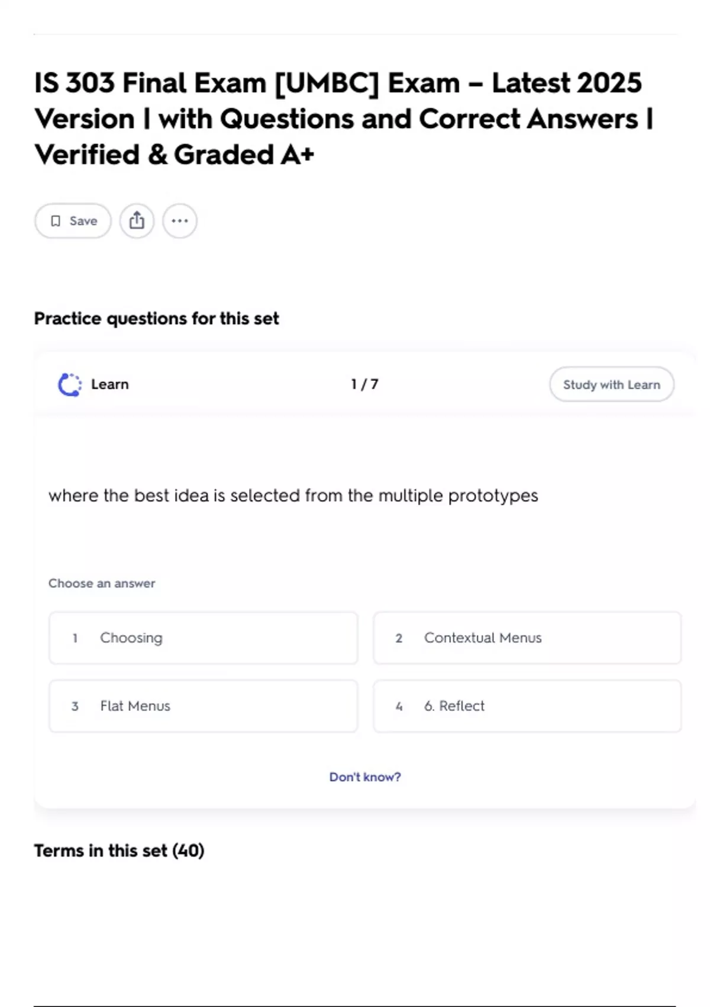Viewport: 710px width, 1007px height.
Task: Click number 2 badge beside Contextual Menus
Action: tap(399, 638)
